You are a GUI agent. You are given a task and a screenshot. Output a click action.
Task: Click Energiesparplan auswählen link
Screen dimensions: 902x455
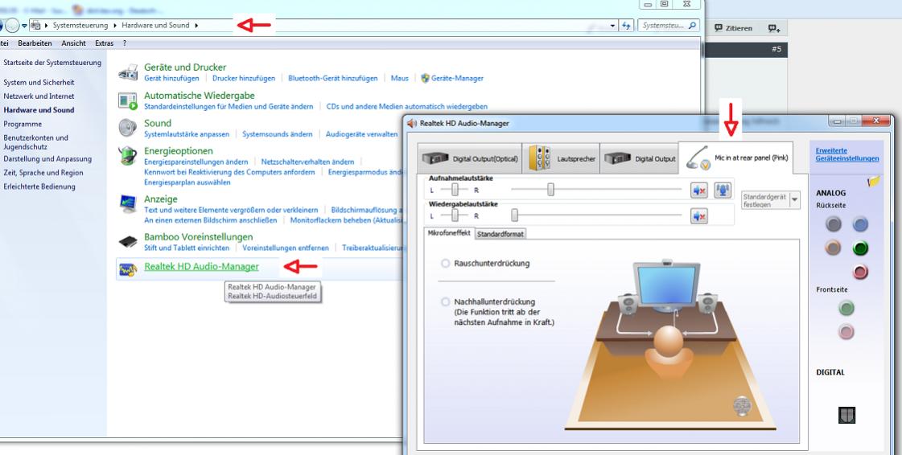pos(187,182)
